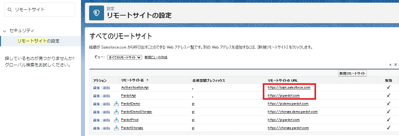This screenshot has width=399, height=136.
Task: Click 編集 for PardotProd
Action: 96,120
